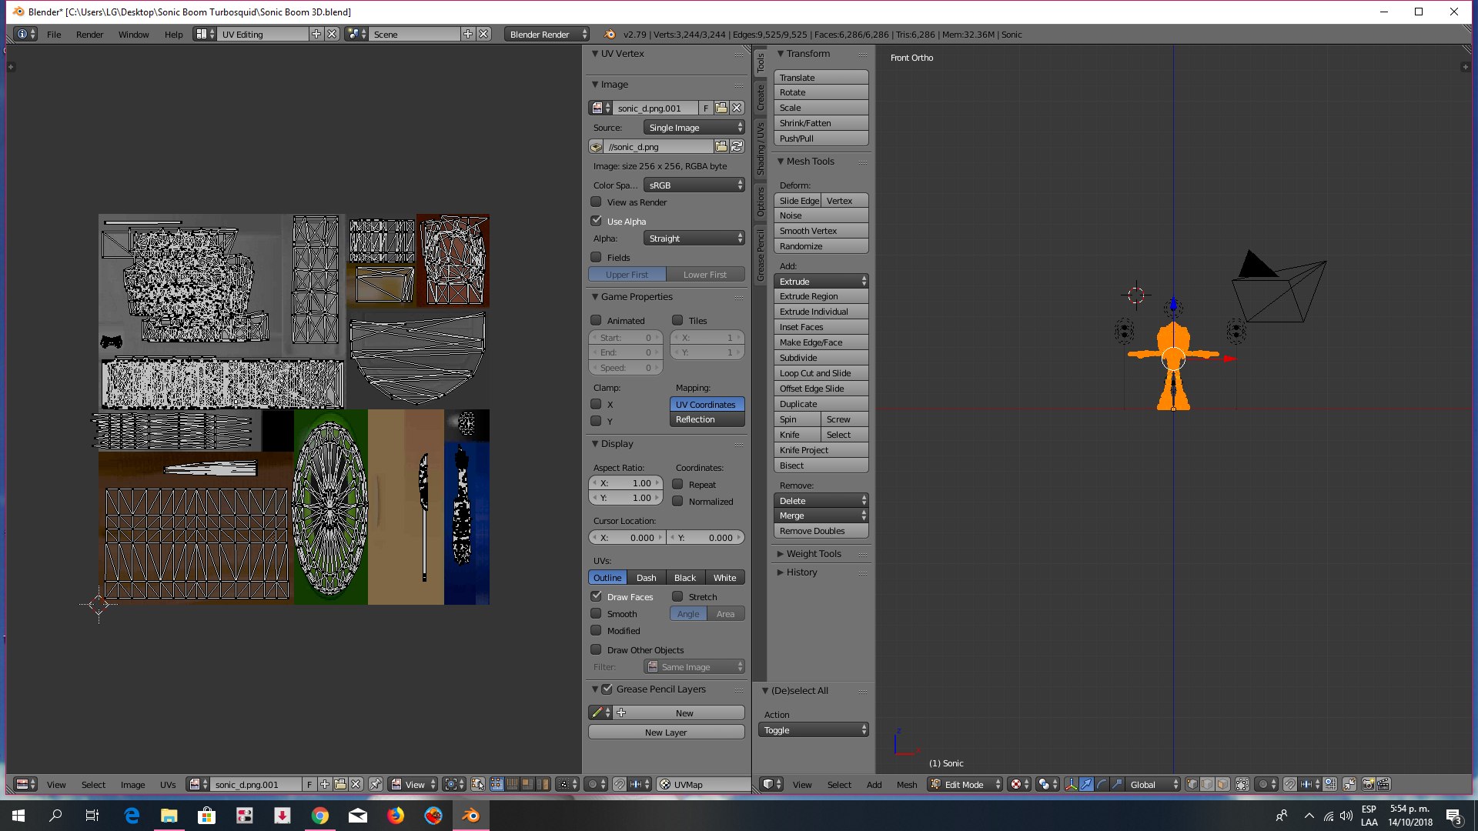Toggle limit selection to visible

[x=1242, y=784]
